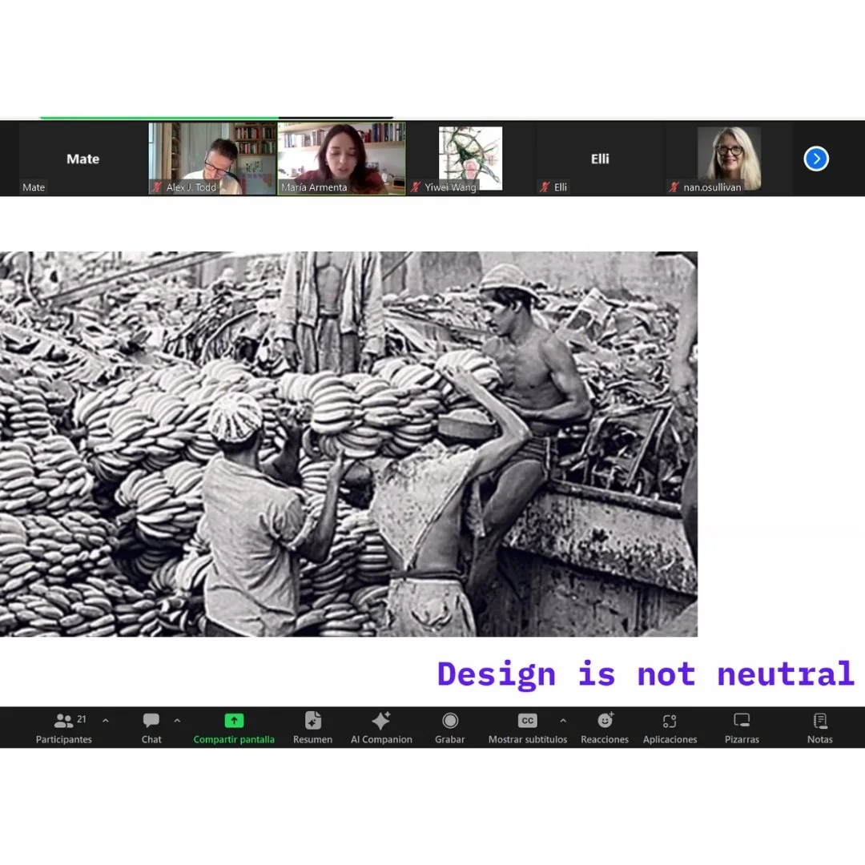Open the Aplicaciones apps icon
865x865 pixels.
[670, 721]
